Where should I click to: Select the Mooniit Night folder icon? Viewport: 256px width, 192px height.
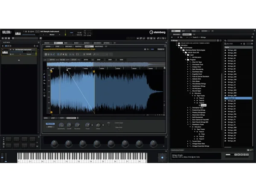coord(190,91)
